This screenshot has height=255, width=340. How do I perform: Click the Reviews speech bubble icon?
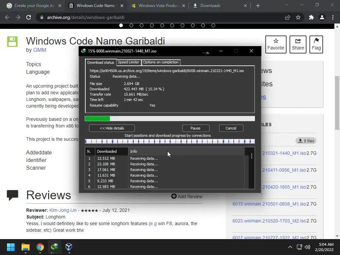coord(12,195)
